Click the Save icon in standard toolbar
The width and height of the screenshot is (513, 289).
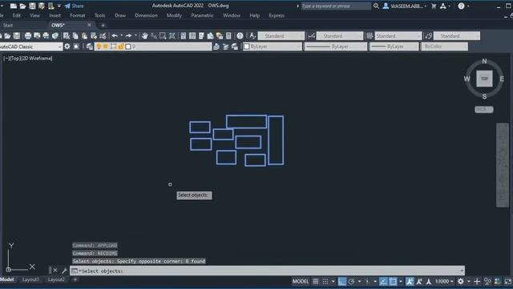[x=17, y=36]
